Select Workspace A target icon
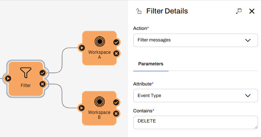 100,41
